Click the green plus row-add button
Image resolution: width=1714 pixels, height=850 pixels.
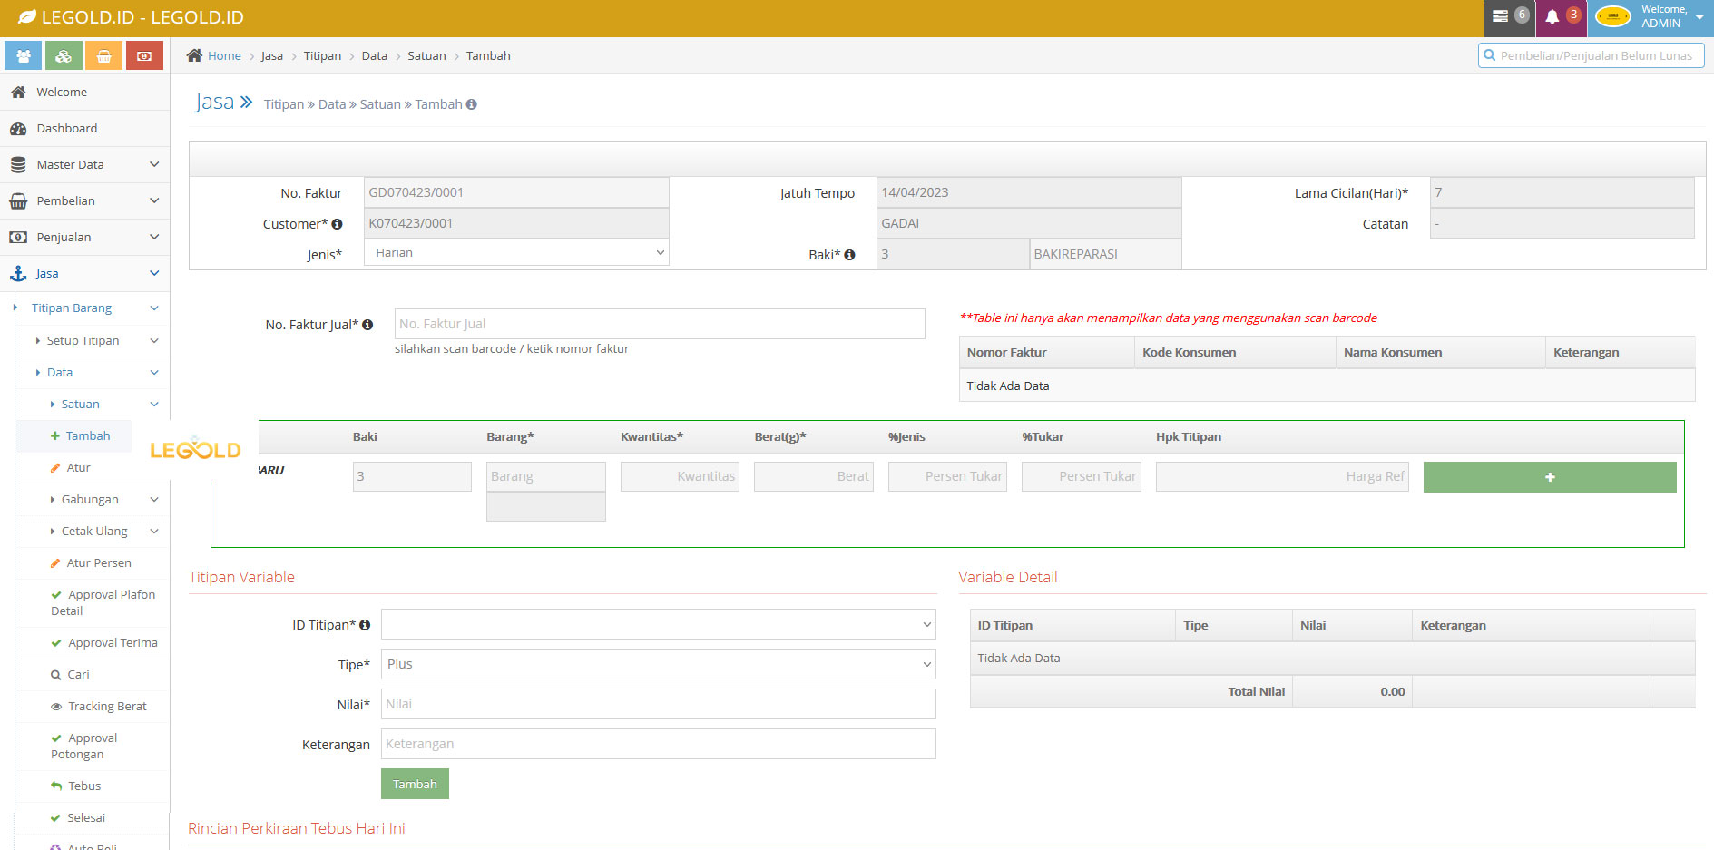[1550, 476]
